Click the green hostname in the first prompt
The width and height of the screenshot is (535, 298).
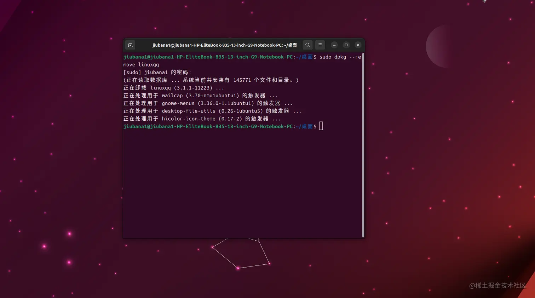[x=208, y=57]
